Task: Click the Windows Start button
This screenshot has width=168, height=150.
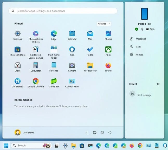Action: [x=6, y=146]
